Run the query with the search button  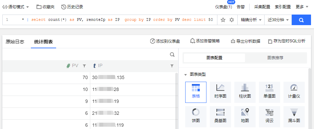(301, 20)
